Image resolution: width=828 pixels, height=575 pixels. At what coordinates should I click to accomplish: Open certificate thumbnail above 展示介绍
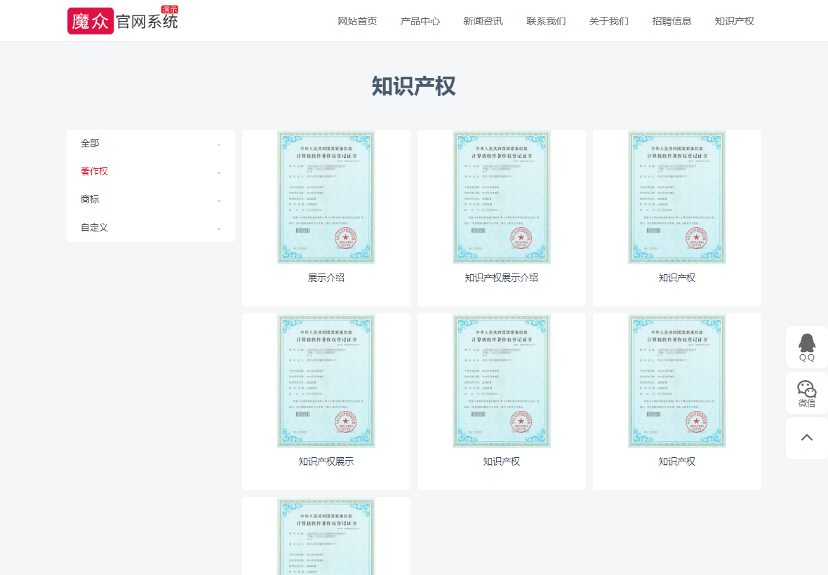tap(326, 197)
